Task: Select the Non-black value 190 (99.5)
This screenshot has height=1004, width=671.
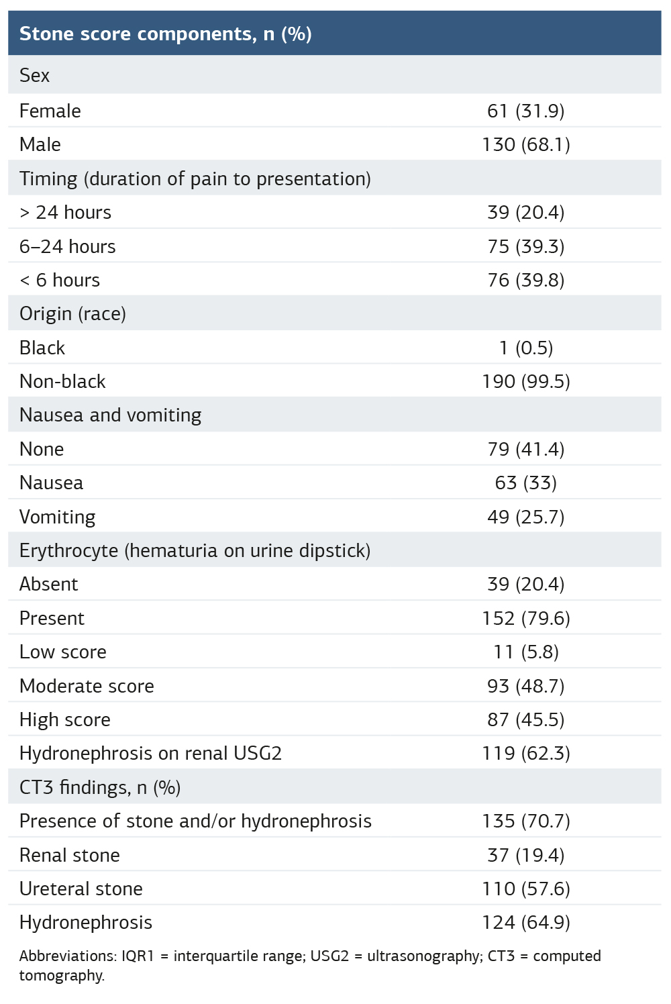Action: (525, 381)
